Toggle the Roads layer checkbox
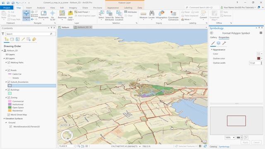265x149 pixels. [x=9, y=70]
